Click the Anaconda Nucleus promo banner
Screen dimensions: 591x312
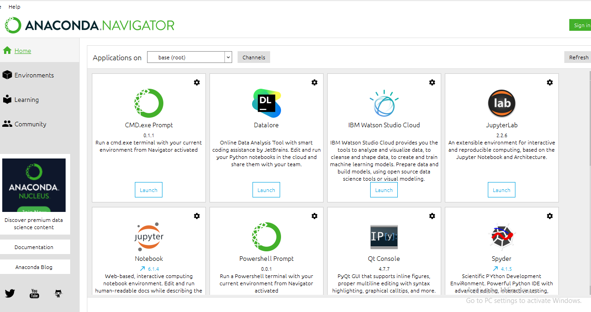[34, 185]
